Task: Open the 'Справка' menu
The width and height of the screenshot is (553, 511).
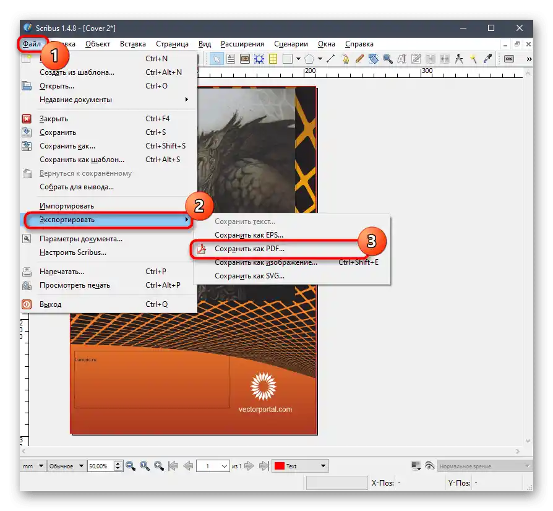Action: [359, 44]
